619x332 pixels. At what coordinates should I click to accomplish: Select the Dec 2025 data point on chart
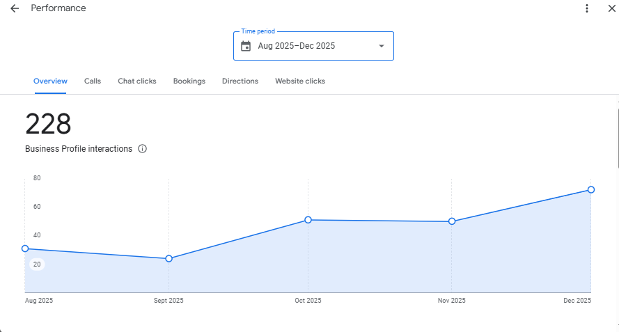point(591,190)
